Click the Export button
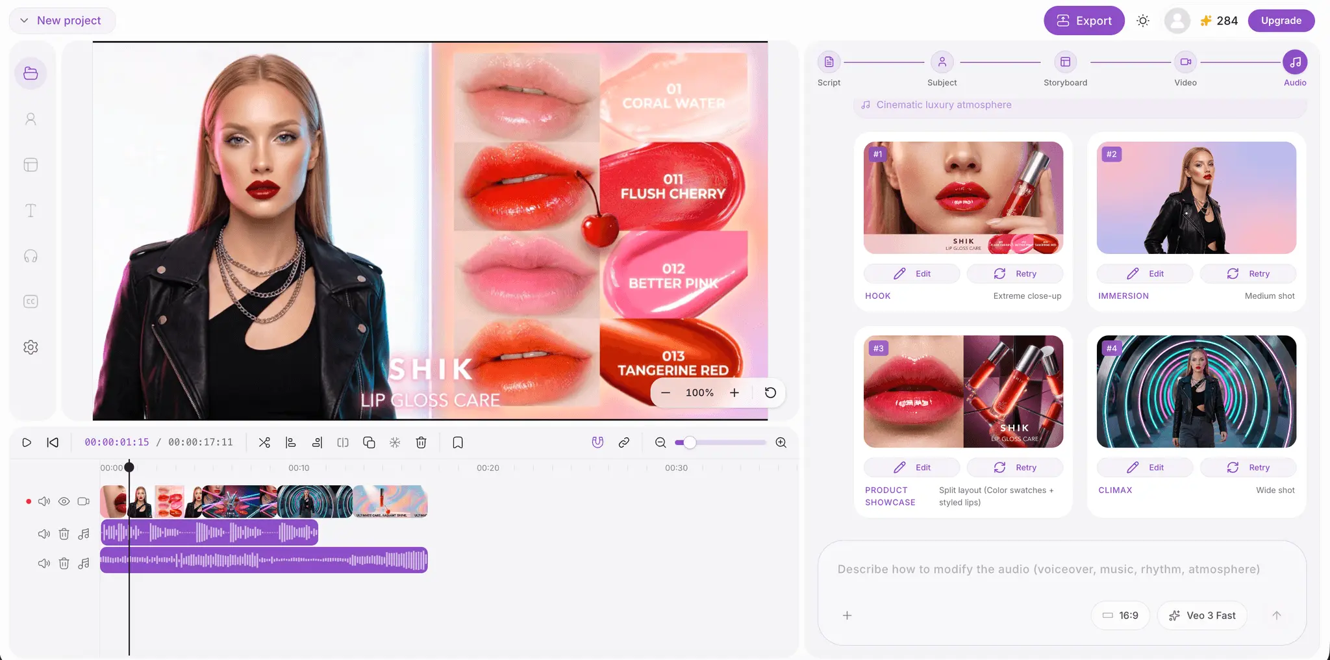This screenshot has width=1330, height=660. 1084,21
